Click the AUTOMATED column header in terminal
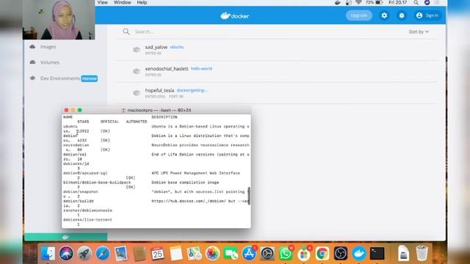This screenshot has width=470, height=264. pos(137,122)
